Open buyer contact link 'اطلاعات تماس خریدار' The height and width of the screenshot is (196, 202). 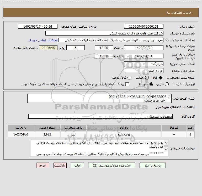coord(43,40)
